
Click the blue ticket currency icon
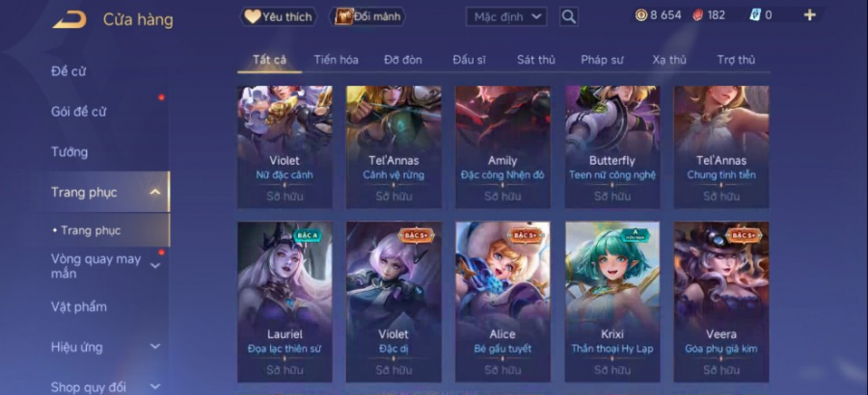click(x=755, y=15)
